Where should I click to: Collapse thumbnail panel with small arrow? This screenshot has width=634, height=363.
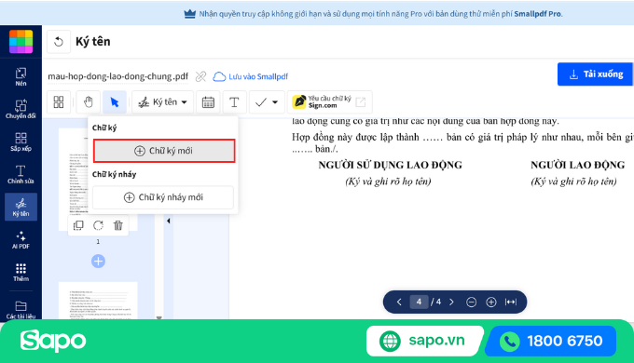coord(168,221)
